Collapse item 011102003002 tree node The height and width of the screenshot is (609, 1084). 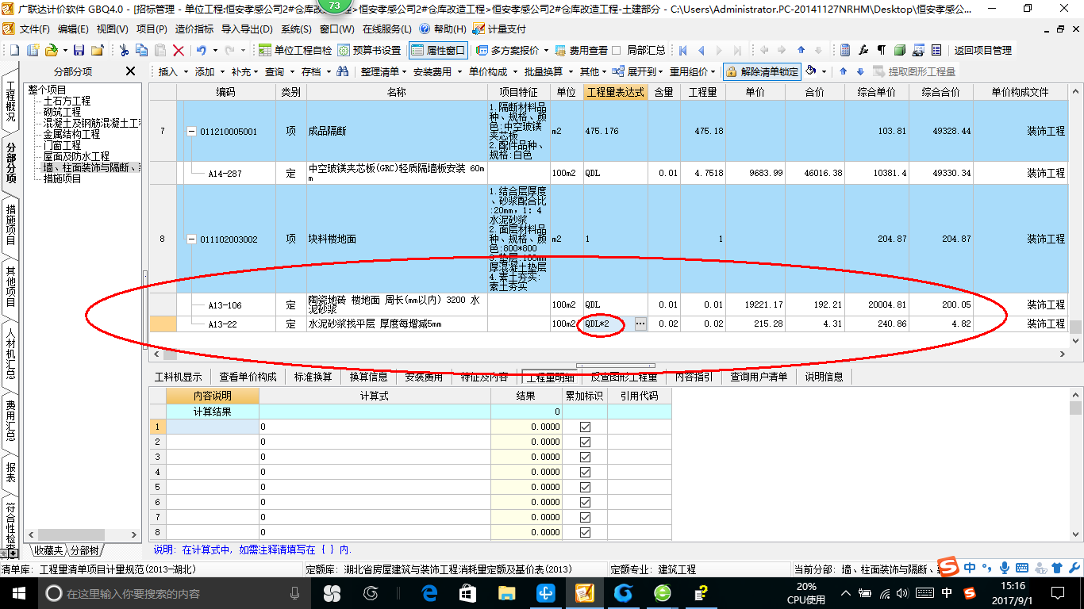coord(190,239)
